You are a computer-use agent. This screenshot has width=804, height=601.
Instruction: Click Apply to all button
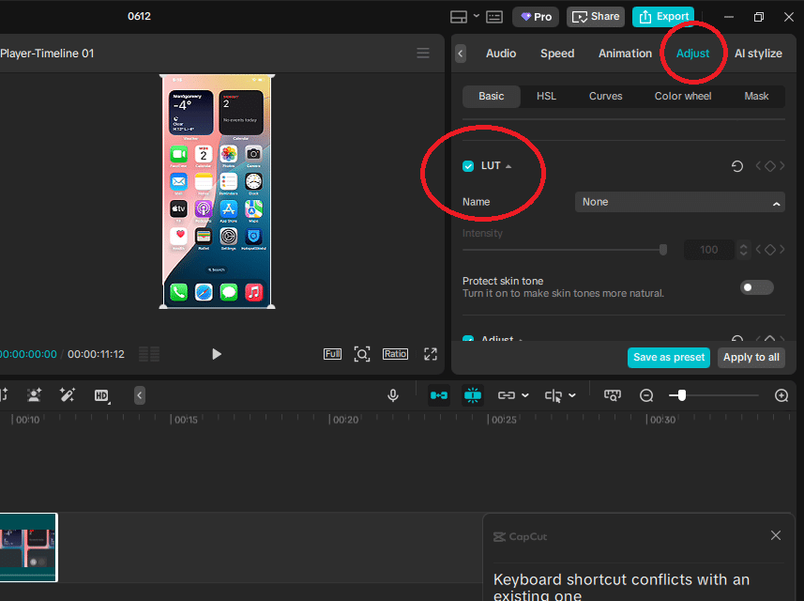point(751,358)
